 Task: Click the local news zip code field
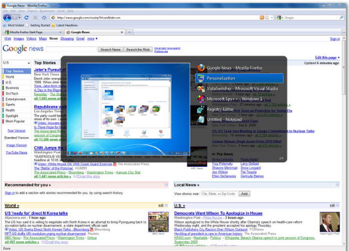219,193
